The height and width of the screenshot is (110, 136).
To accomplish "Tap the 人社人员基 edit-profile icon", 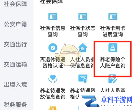I will point(113,79).
